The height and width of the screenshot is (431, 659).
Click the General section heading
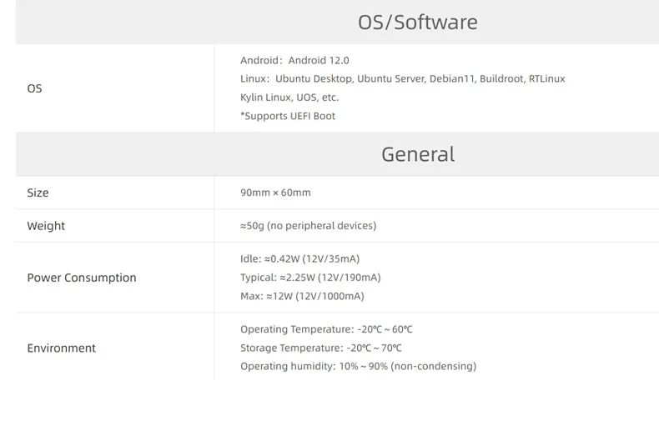(418, 154)
